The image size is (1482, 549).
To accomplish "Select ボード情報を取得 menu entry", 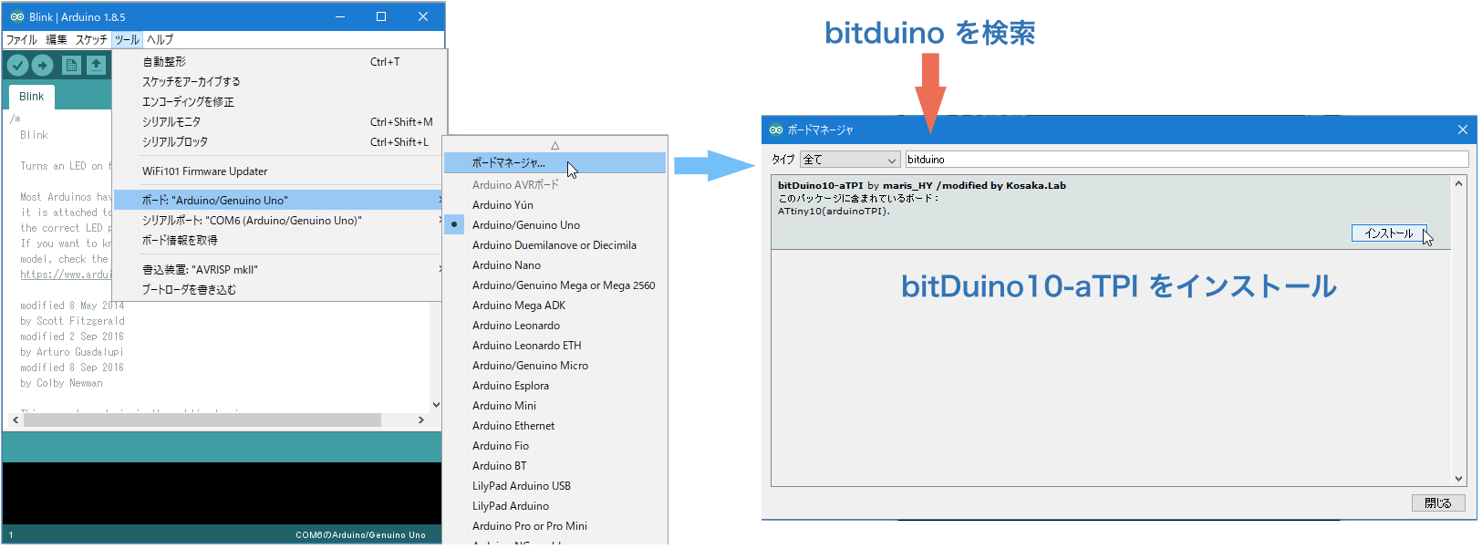I will tap(279, 241).
